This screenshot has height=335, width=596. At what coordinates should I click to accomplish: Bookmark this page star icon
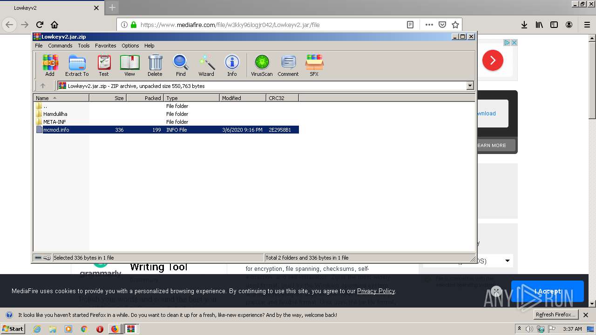click(455, 25)
